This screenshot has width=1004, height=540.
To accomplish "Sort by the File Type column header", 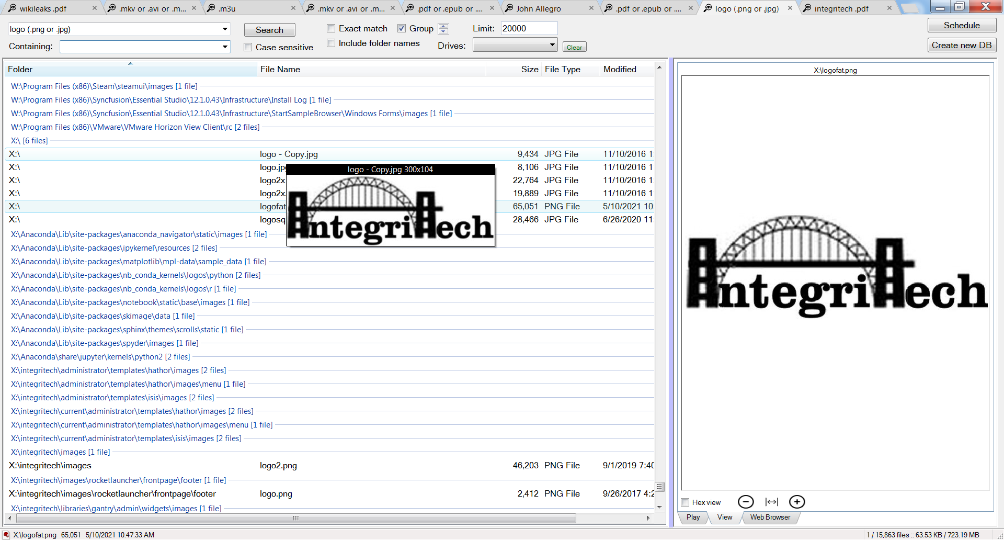I will tap(571, 69).
